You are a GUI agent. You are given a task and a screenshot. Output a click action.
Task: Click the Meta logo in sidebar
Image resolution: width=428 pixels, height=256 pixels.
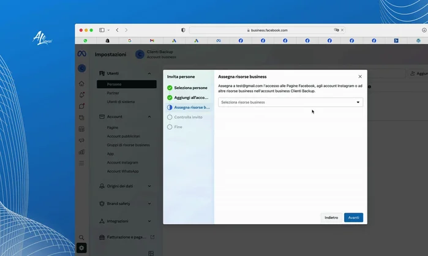pyautogui.click(x=81, y=54)
